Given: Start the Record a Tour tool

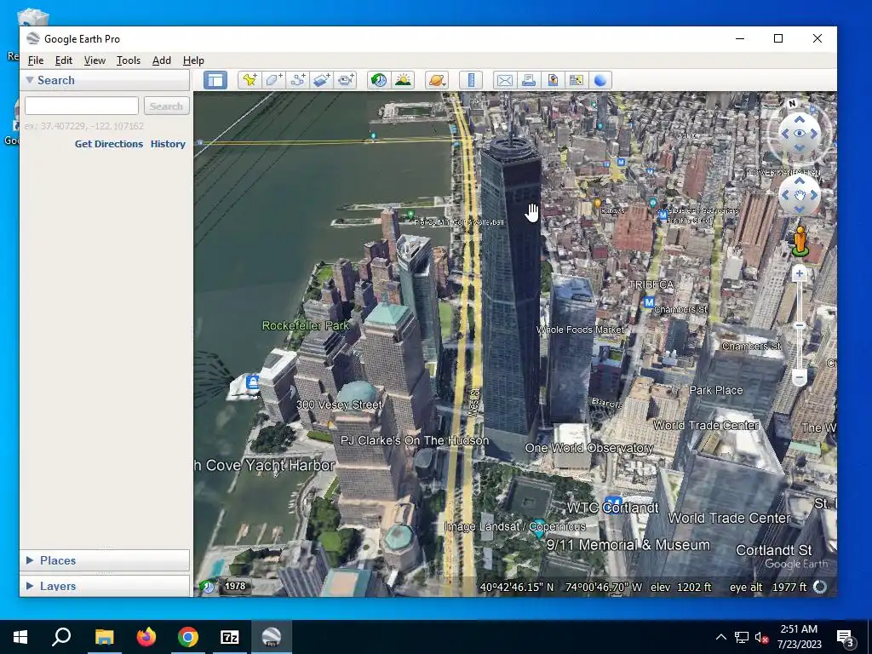Looking at the screenshot, I should [346, 80].
